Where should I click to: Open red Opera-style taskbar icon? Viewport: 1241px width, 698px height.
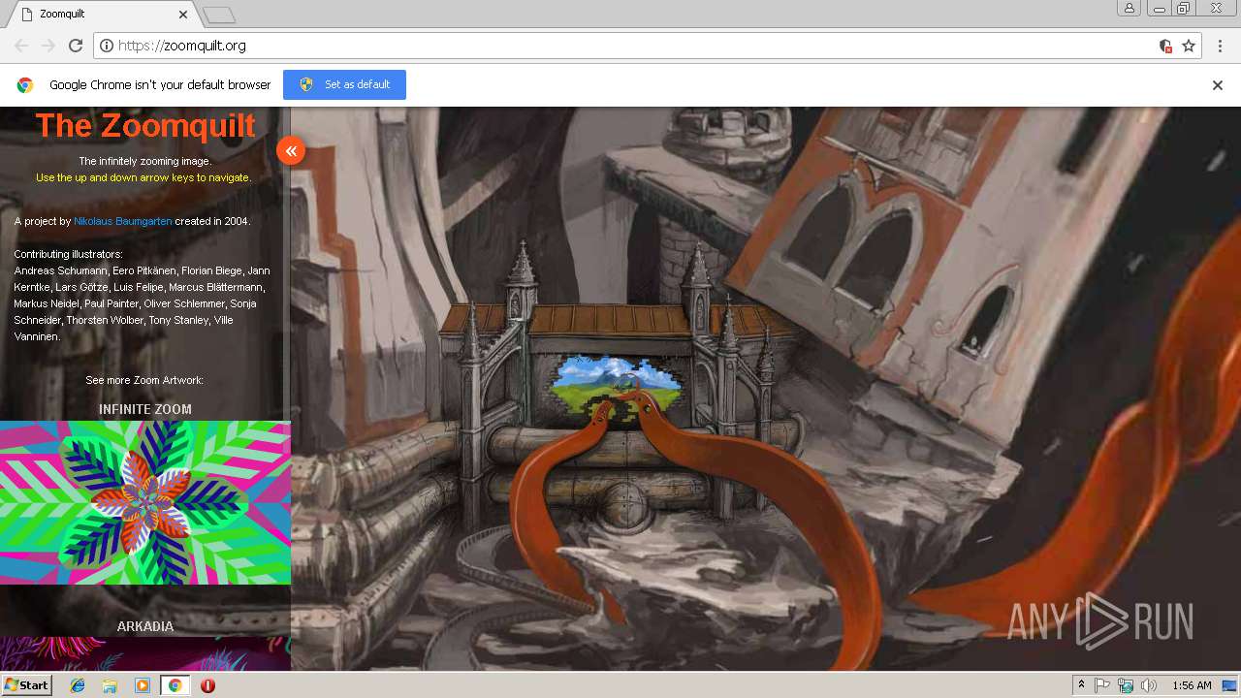point(207,685)
